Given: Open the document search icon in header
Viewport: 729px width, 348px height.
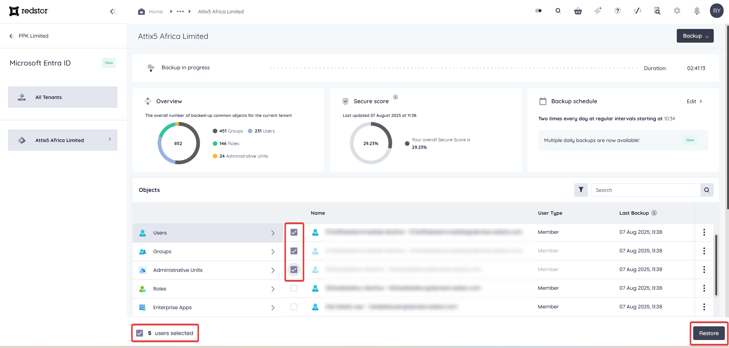Looking at the screenshot, I should pyautogui.click(x=657, y=11).
